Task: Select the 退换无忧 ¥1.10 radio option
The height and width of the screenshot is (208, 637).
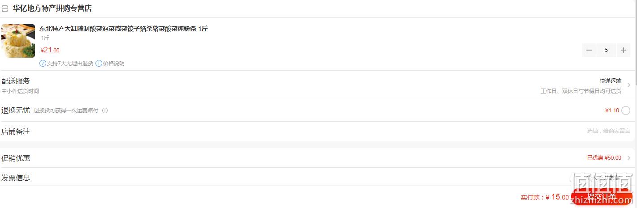Action: tap(626, 110)
